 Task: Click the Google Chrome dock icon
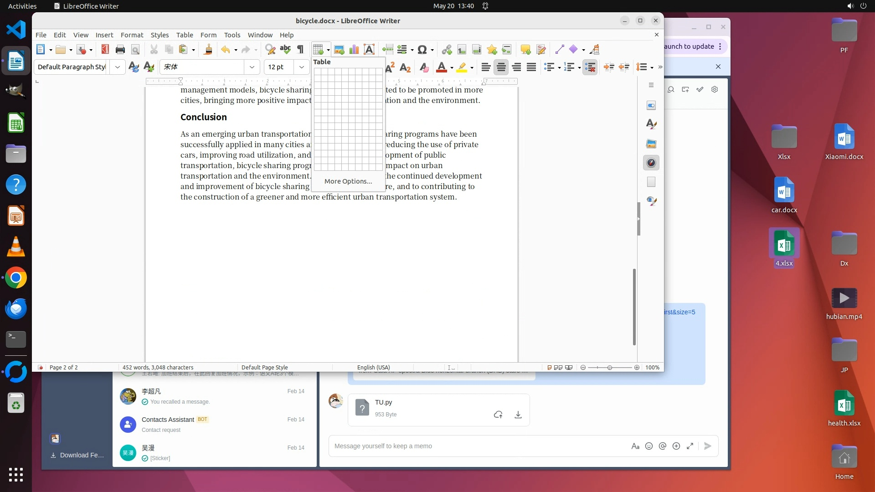[16, 277]
